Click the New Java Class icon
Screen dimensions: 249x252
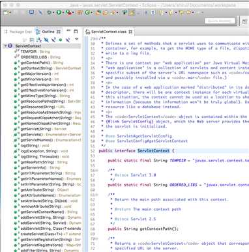click(x=87, y=12)
